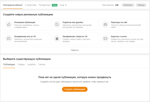Click the orange Создать публикацию button
Image resolution: width=150 pixels, height=102 pixels.
tap(75, 89)
